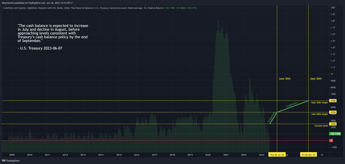
Task: Click the trajectory label between 250B and 425B lines
Action: [272, 117]
